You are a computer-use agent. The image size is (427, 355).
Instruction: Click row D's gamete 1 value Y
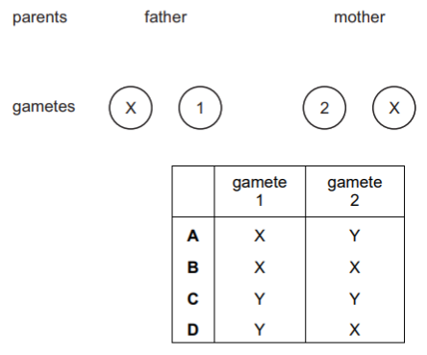(x=260, y=330)
